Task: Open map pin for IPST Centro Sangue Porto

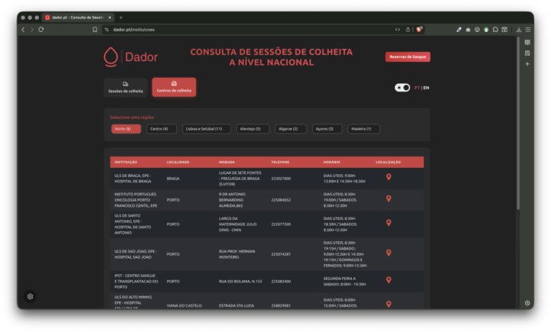Action: 389,280
